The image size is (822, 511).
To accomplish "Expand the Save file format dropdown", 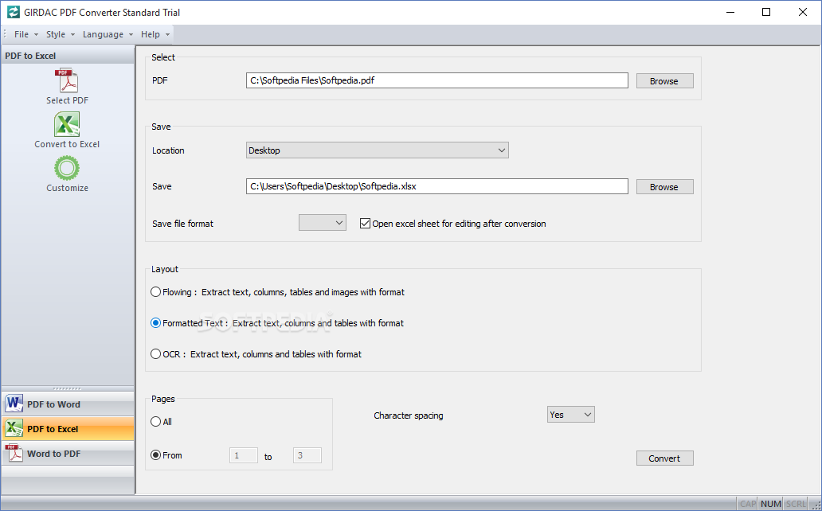I will [322, 223].
